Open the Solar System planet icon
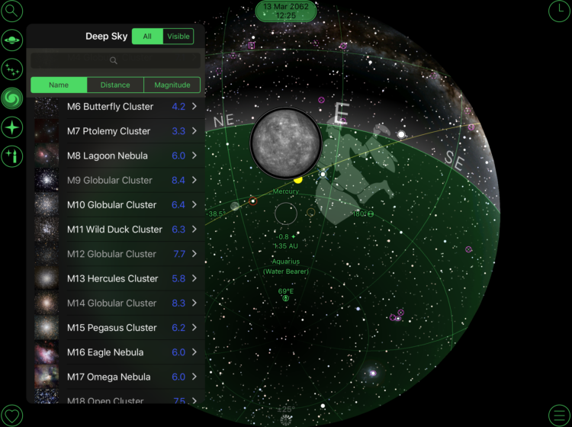Image resolution: width=572 pixels, height=427 pixels. tap(11, 40)
